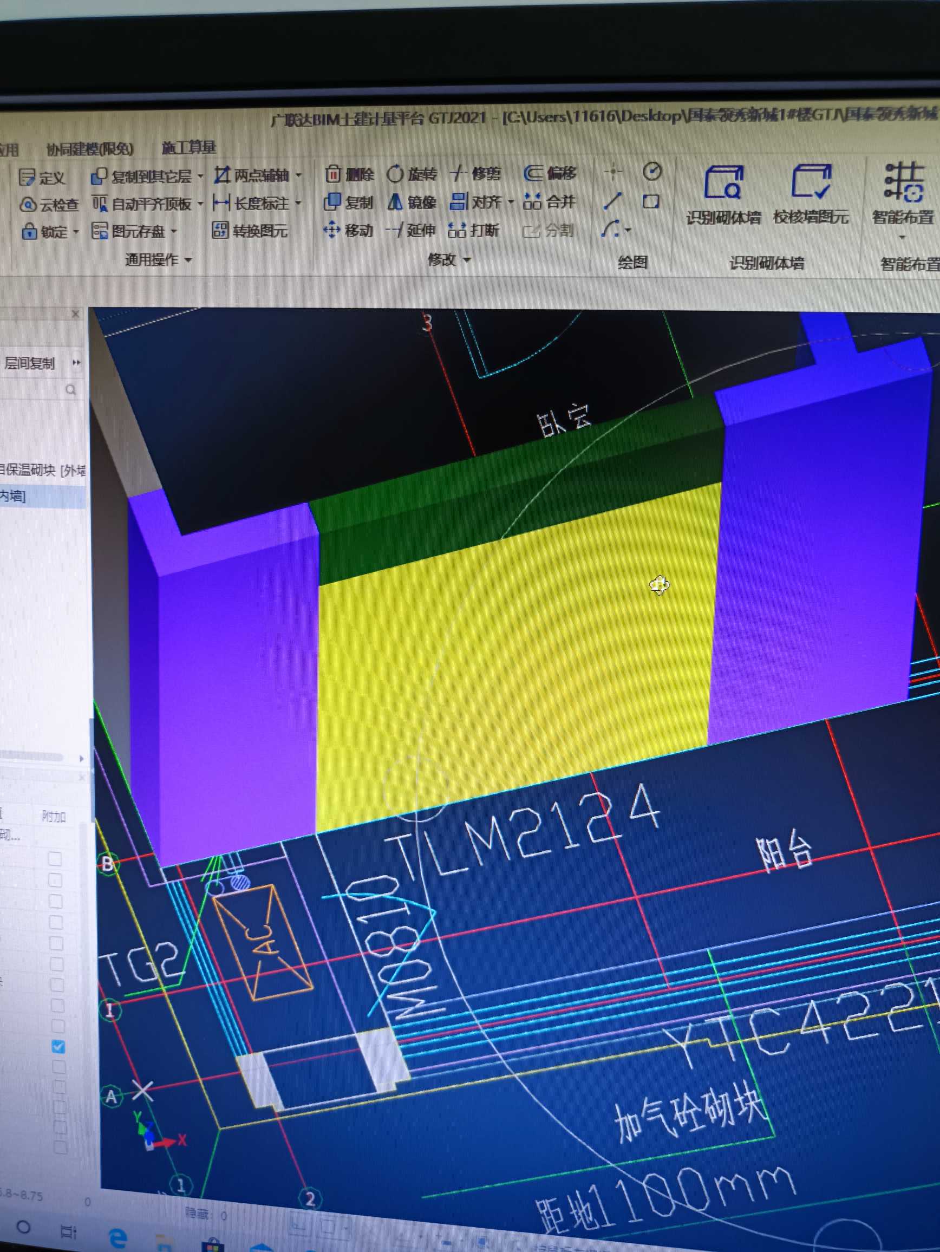
Task: Choose the arc draw tool in 绘图
Action: pyautogui.click(x=610, y=229)
